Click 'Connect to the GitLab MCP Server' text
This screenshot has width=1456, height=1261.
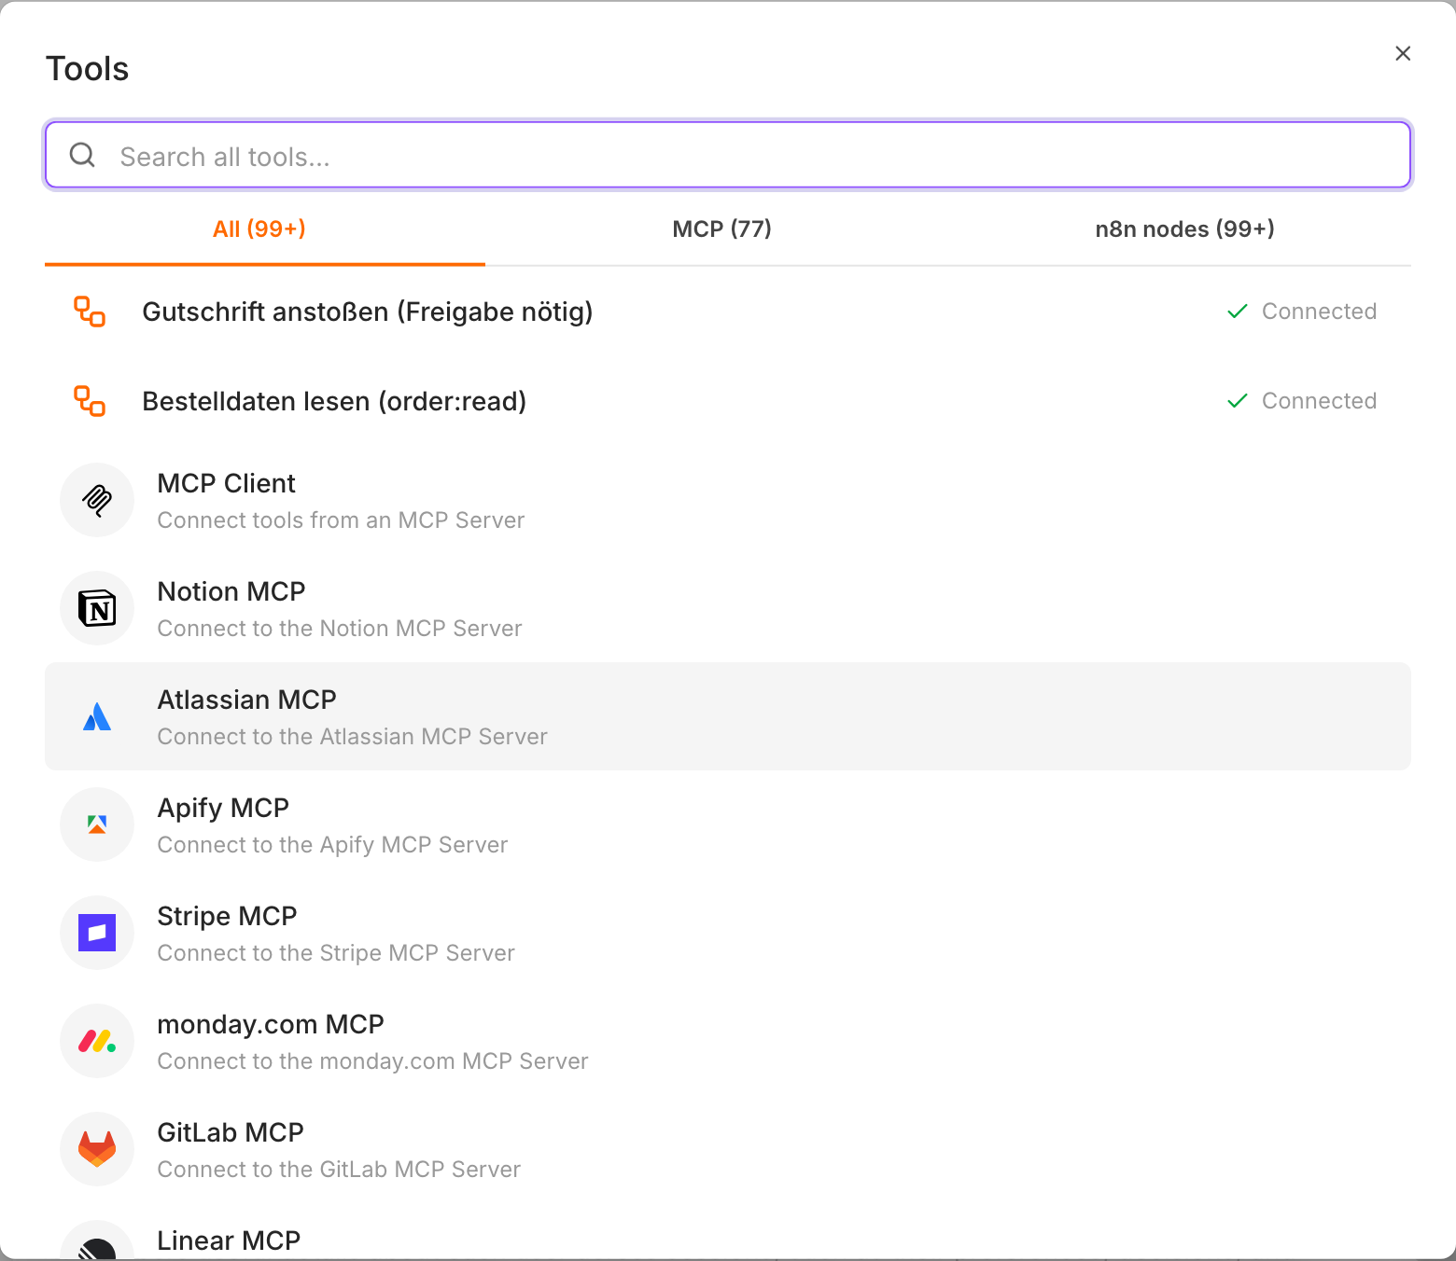[x=339, y=1170]
